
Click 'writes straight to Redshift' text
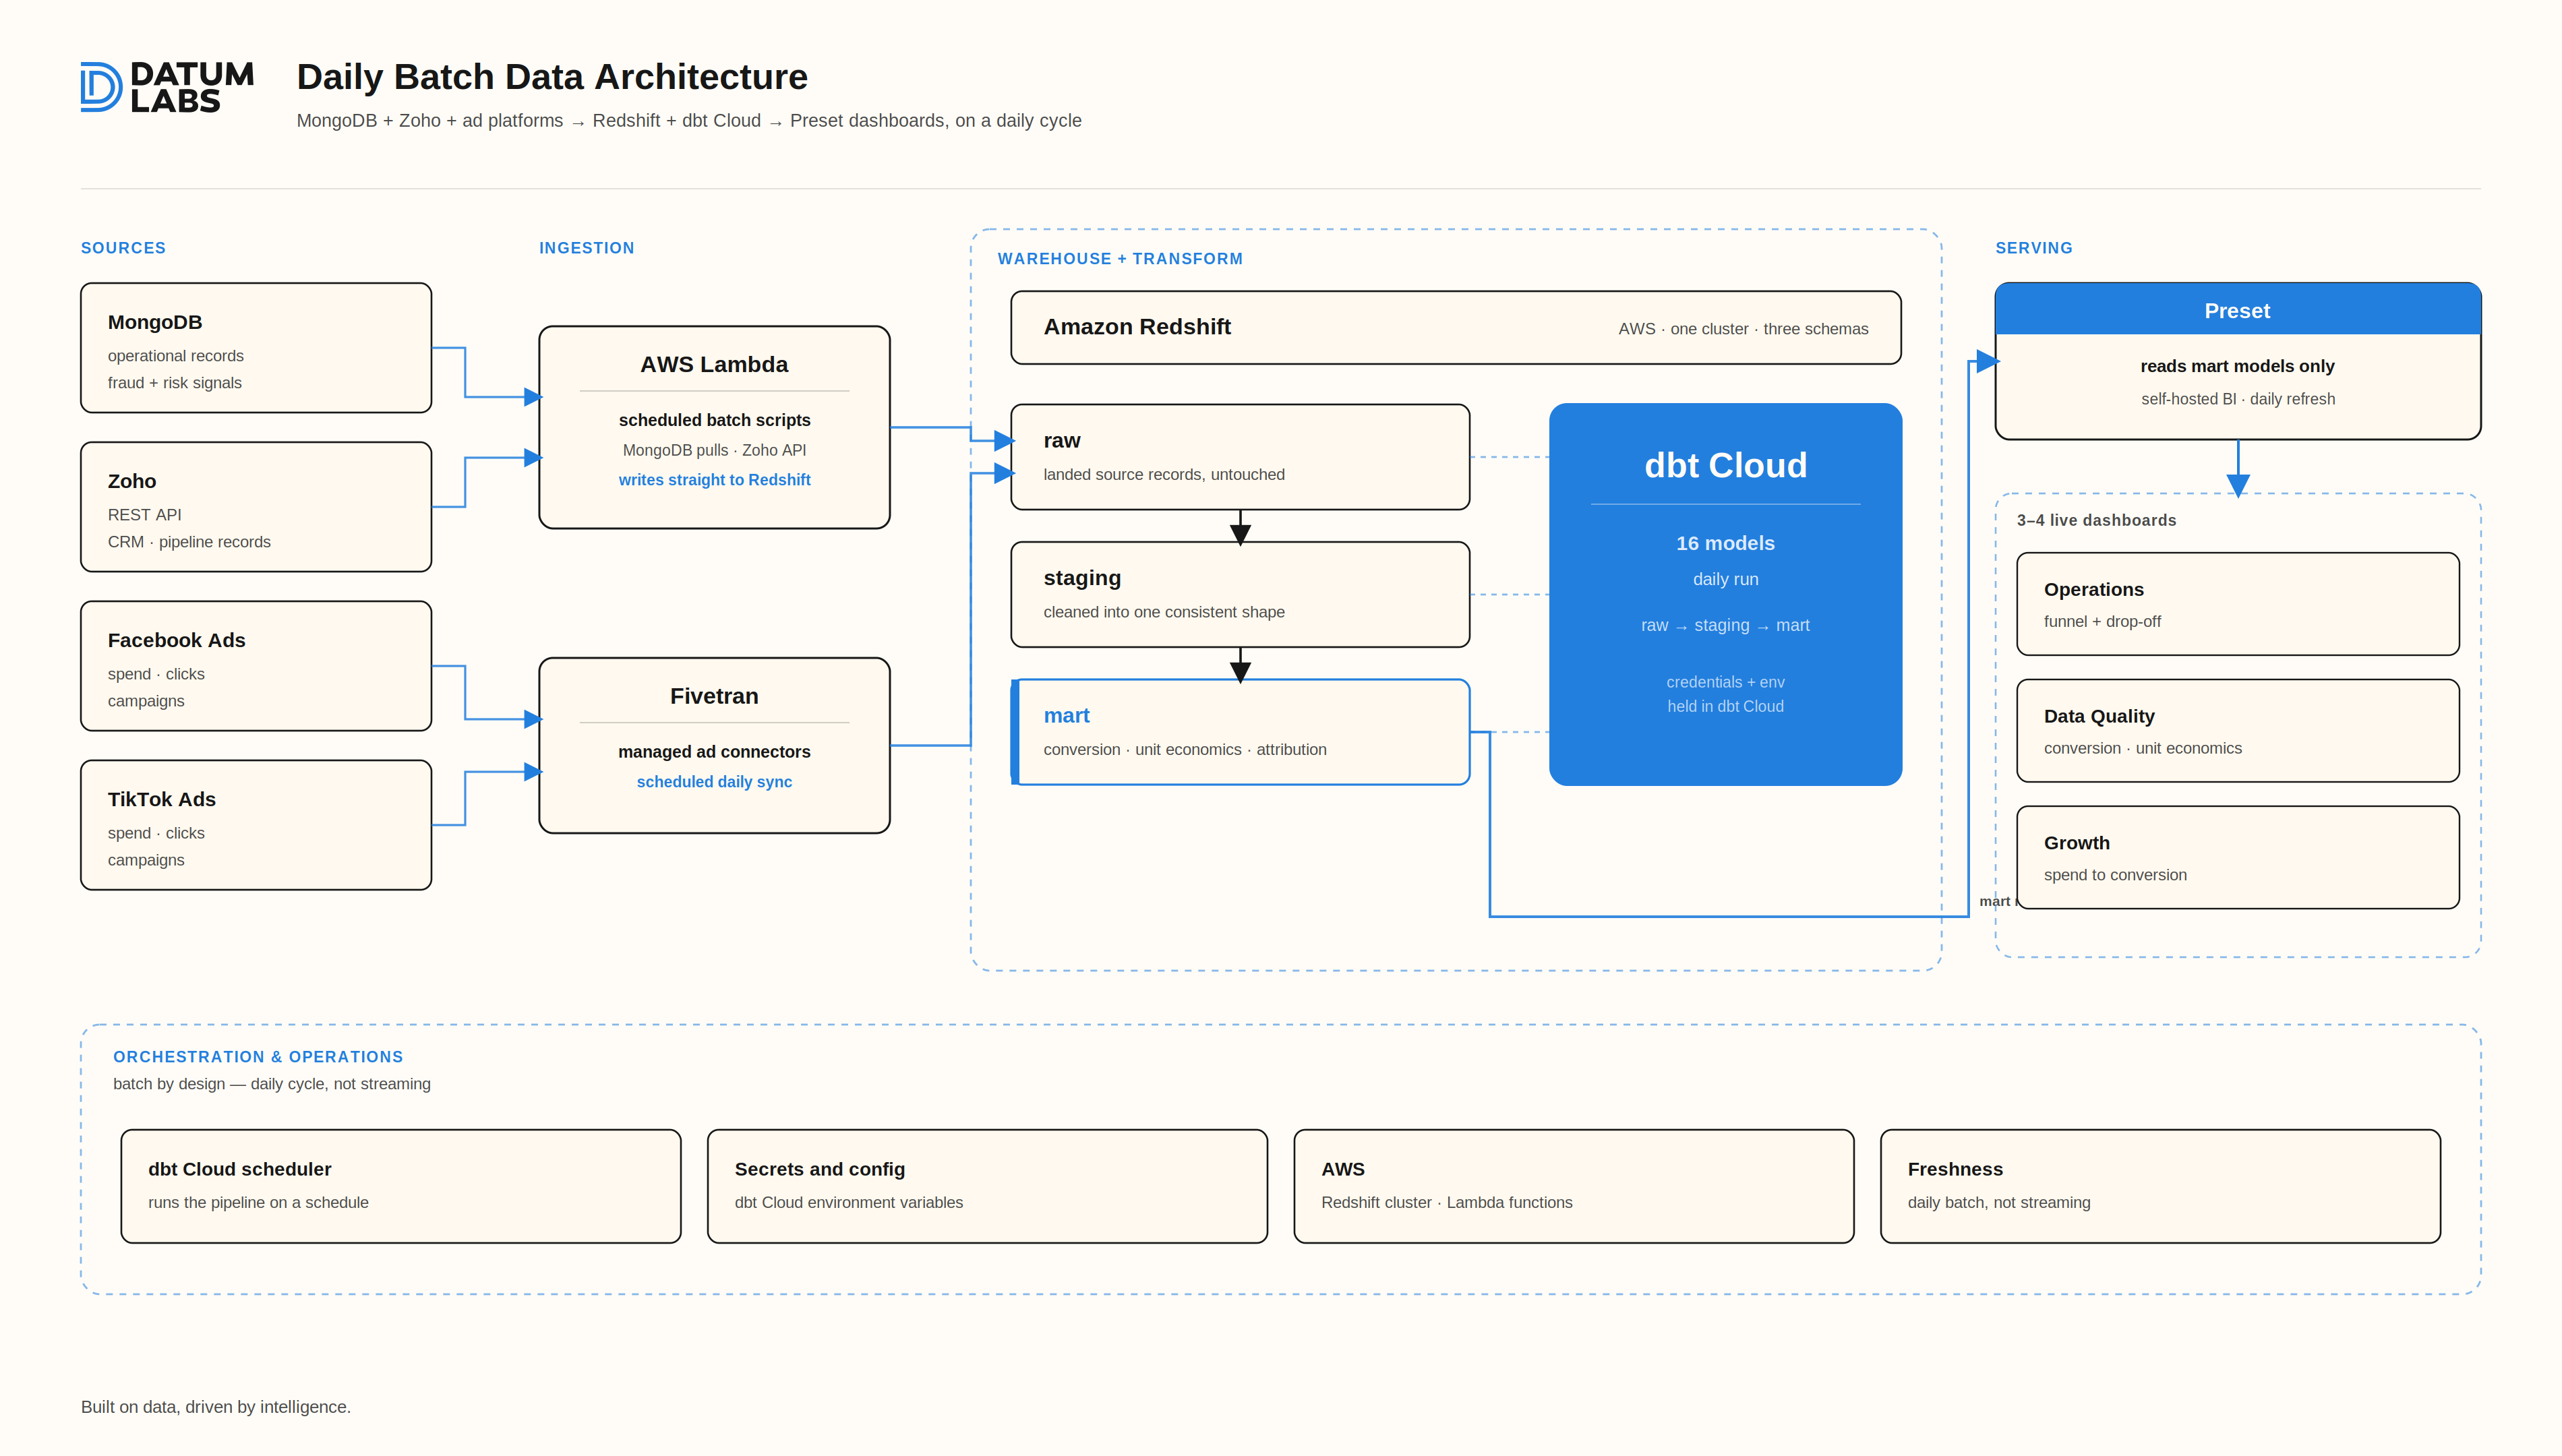click(x=714, y=480)
